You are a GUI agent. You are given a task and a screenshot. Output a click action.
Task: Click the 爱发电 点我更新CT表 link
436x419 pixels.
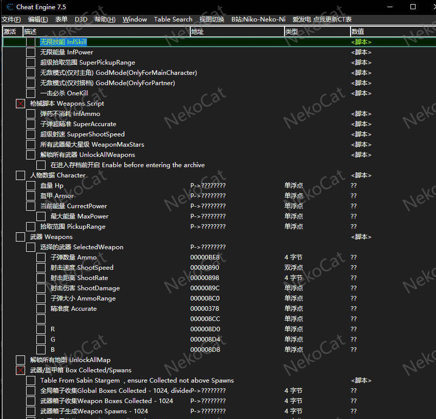coord(322,19)
